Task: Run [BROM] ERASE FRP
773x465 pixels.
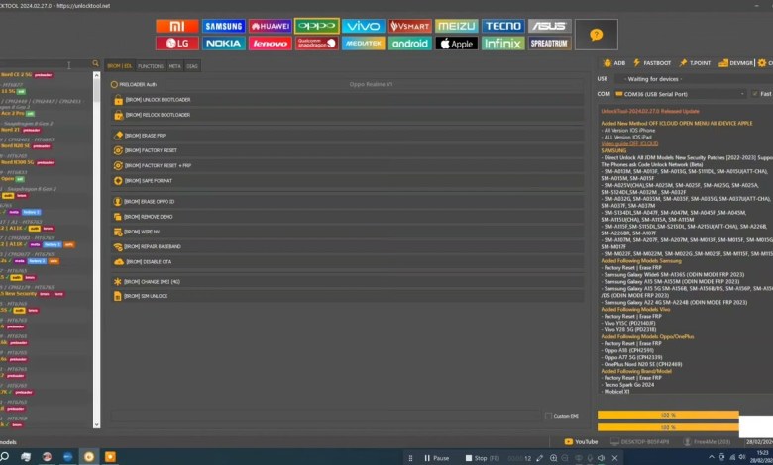Action: click(x=348, y=136)
